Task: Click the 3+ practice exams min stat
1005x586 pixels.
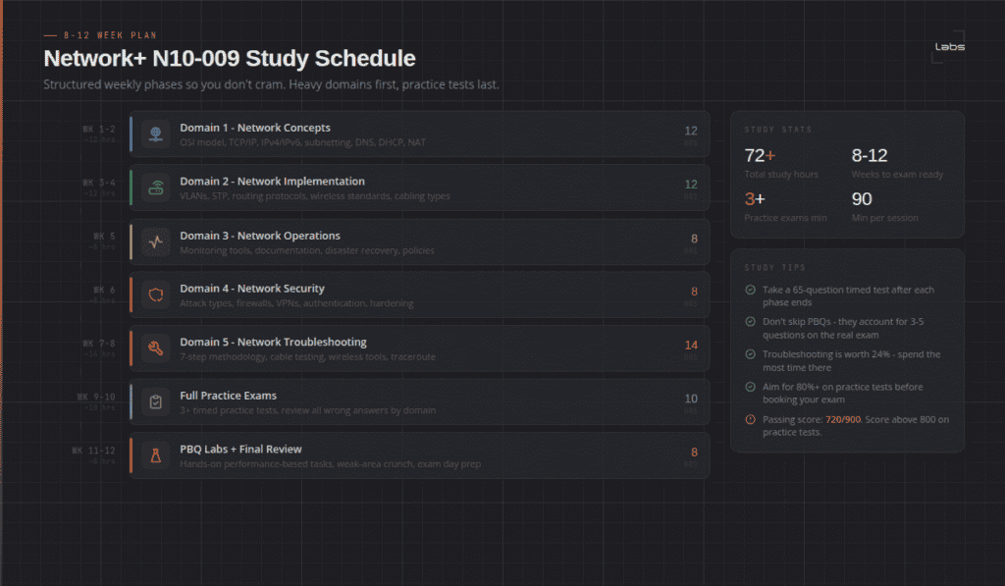Action: point(755,198)
